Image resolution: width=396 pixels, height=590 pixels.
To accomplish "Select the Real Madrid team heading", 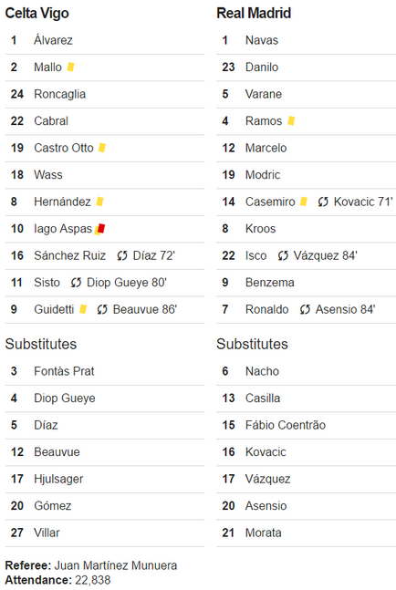I will tap(254, 13).
